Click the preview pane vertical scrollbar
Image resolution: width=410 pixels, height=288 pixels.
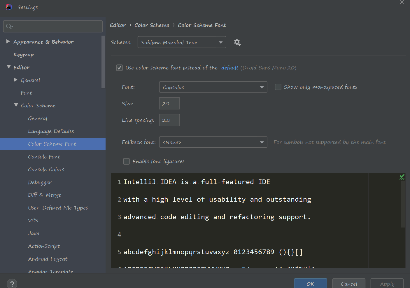click(x=403, y=204)
